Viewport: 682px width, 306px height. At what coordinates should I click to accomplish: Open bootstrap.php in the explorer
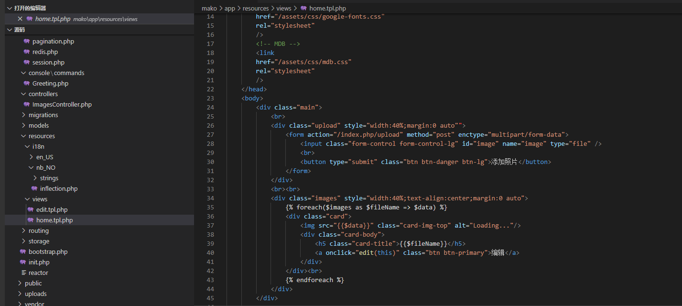click(x=48, y=252)
